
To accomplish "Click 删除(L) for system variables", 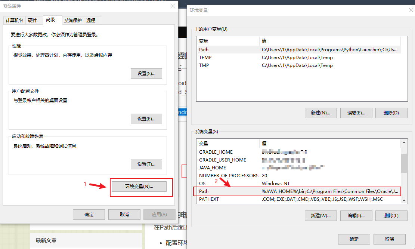I will coord(391,216).
